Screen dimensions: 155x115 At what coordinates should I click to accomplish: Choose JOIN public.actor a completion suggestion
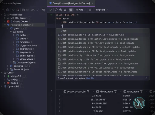(103, 35)
